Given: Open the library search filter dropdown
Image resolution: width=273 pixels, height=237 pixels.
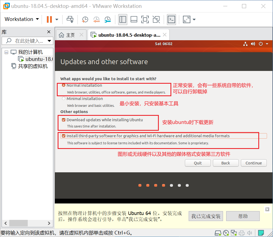Looking at the screenshot, I should (x=49, y=41).
